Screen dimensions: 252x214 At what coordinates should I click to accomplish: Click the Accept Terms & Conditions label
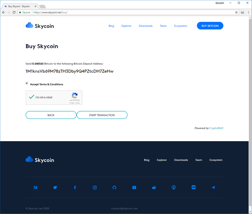tap(47, 84)
